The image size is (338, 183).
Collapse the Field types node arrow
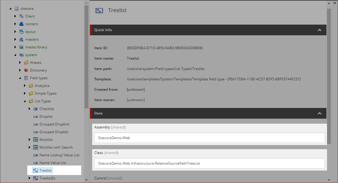pos(20,78)
